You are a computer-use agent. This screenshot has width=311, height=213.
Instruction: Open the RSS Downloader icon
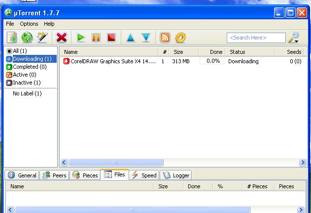pyautogui.click(x=165, y=38)
